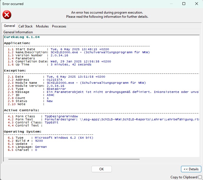Minimize the error dialog window
The width and height of the screenshot is (203, 180).
click(171, 4)
